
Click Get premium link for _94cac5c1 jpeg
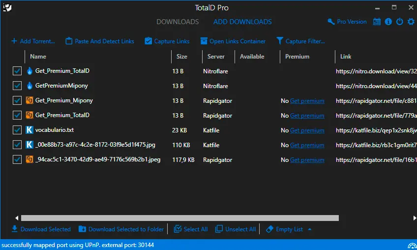click(x=307, y=160)
